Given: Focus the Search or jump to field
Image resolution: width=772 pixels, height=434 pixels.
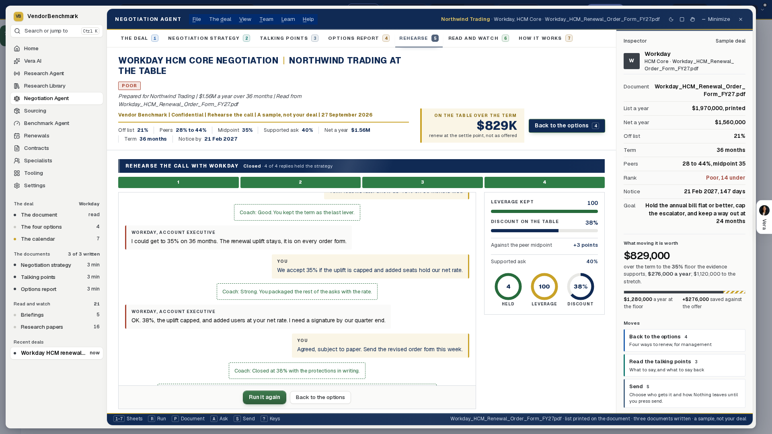Looking at the screenshot, I should (57, 31).
